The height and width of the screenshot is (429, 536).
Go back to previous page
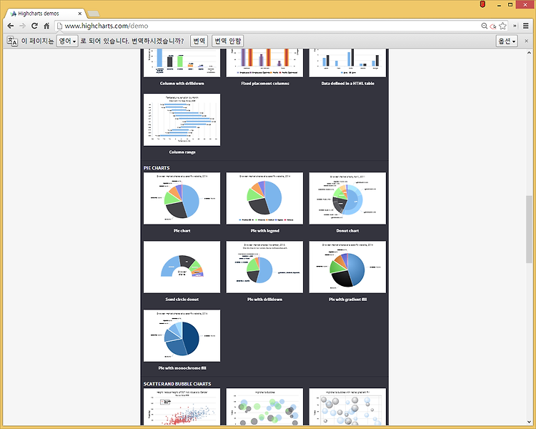[x=11, y=26]
